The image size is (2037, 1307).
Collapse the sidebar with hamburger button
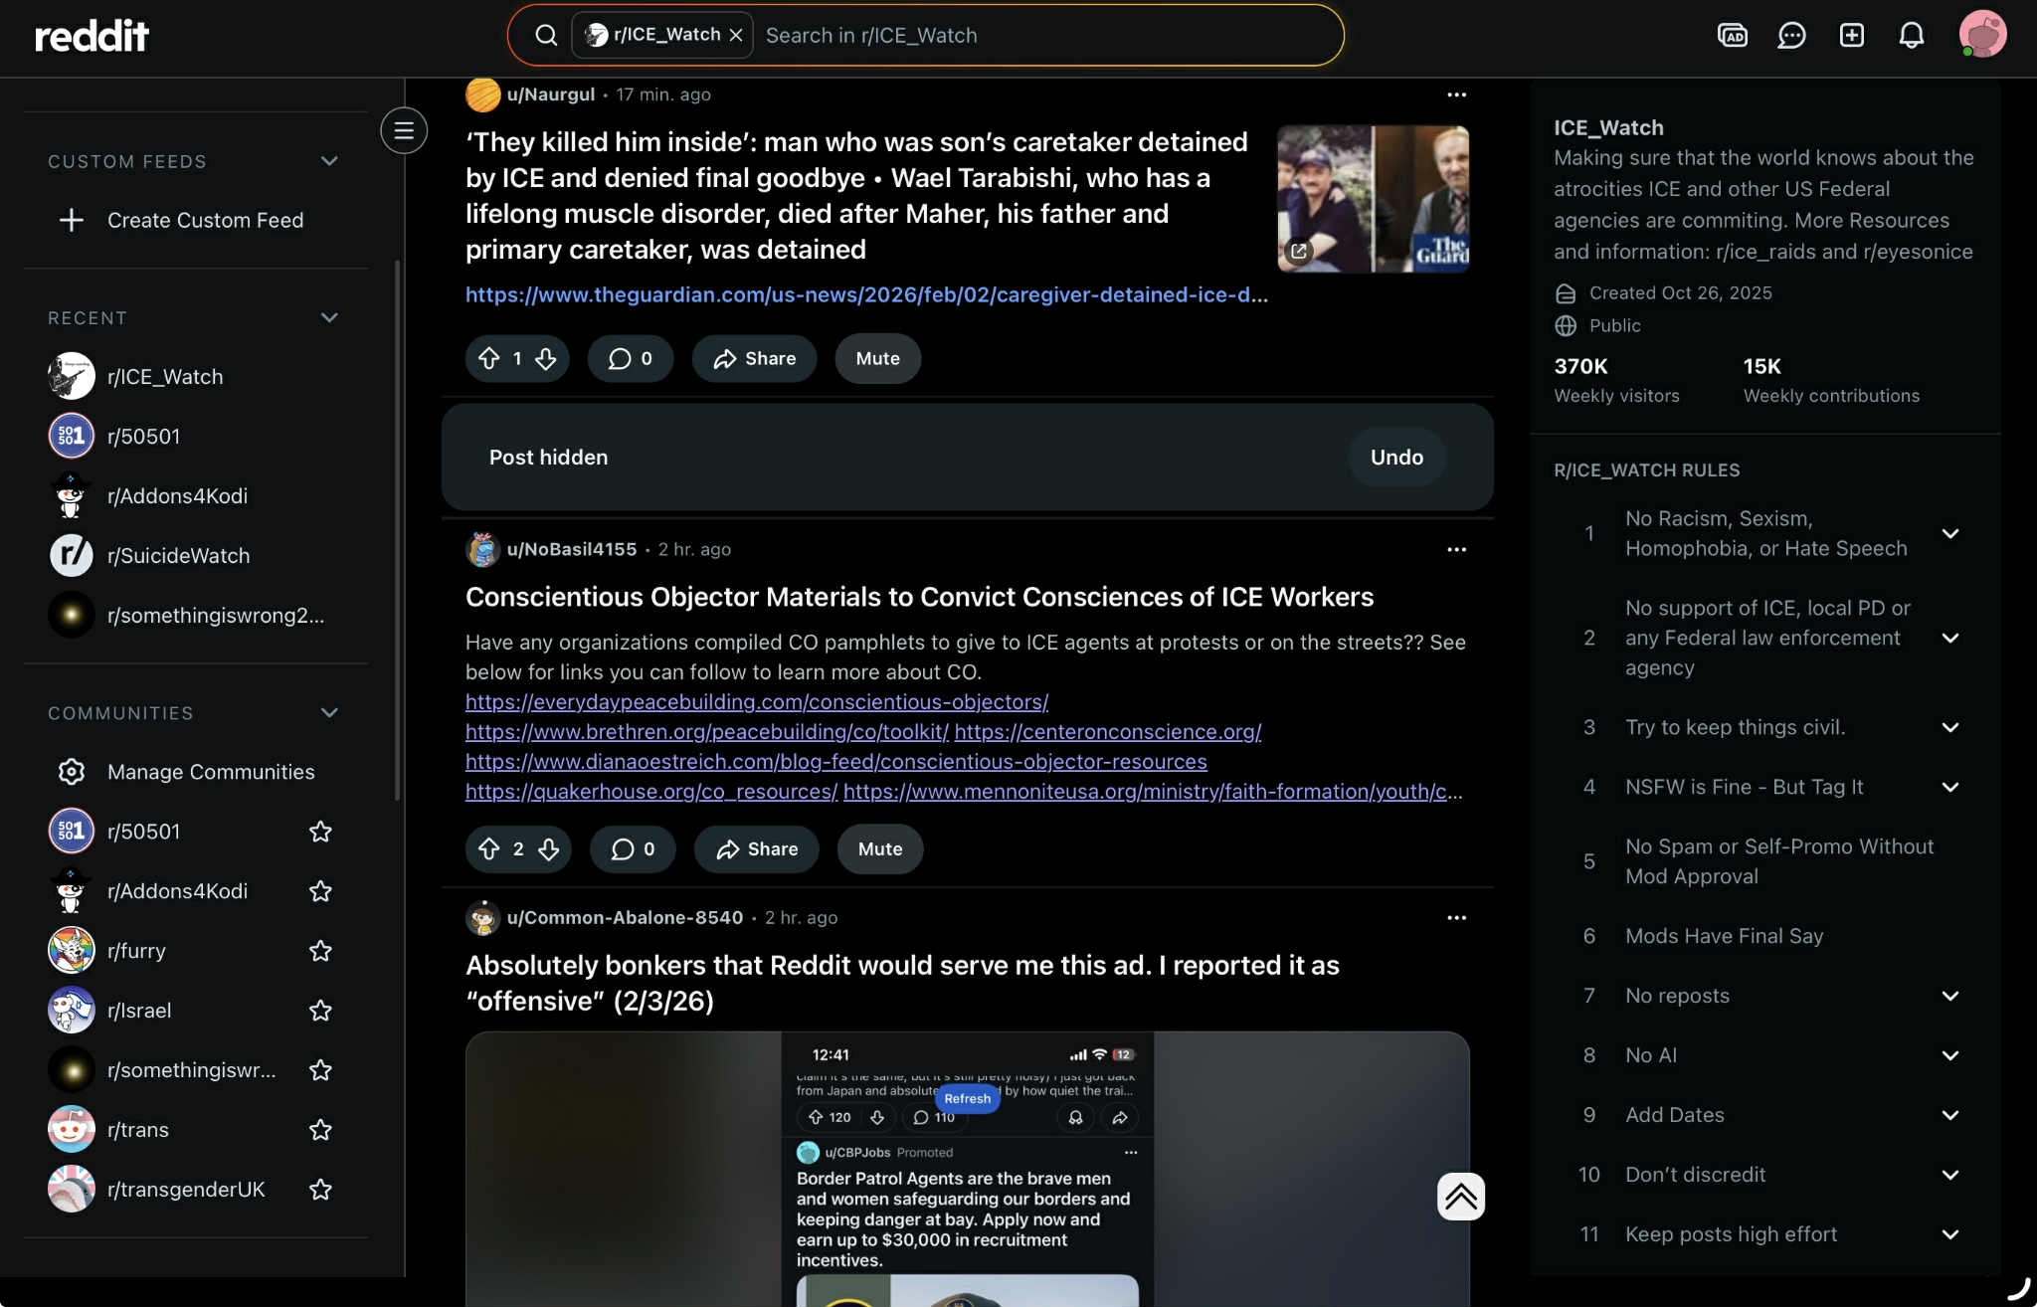click(404, 130)
